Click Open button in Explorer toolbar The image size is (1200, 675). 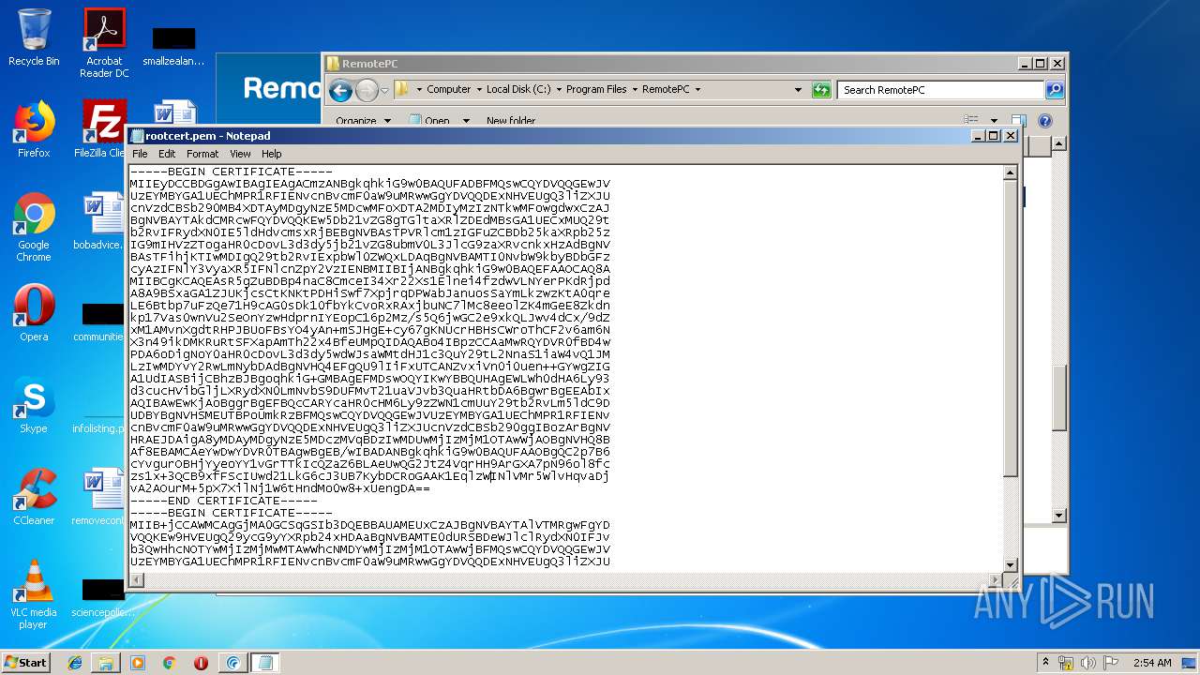coord(429,120)
